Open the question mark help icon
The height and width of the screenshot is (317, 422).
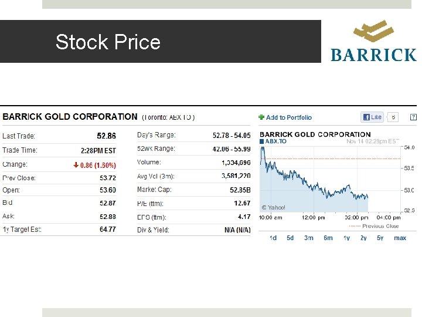[413, 117]
